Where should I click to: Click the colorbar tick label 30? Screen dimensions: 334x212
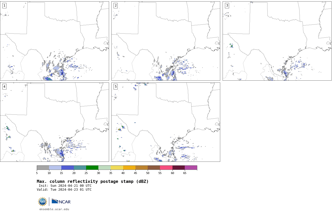(x=98, y=173)
